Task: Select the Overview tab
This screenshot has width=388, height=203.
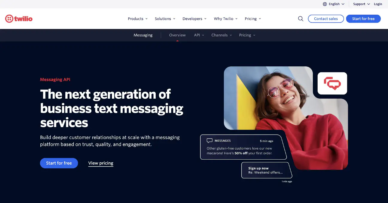Action: tap(177, 35)
